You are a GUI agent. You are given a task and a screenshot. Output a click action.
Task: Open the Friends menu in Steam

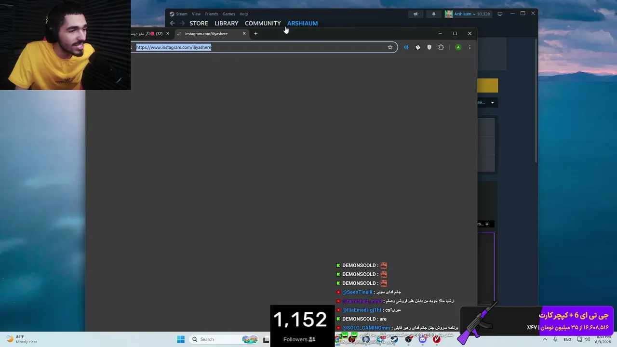click(x=212, y=14)
